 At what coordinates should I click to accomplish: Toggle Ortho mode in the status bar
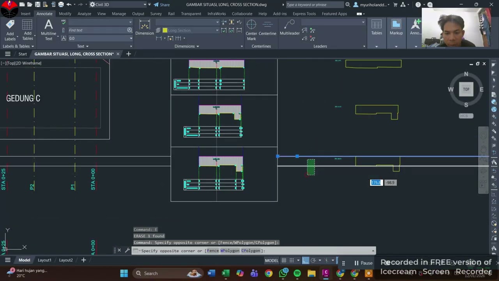(x=305, y=260)
